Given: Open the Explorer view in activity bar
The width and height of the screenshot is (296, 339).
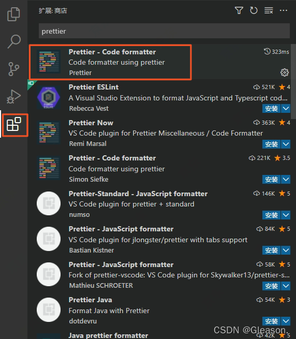Looking at the screenshot, I should (13, 14).
